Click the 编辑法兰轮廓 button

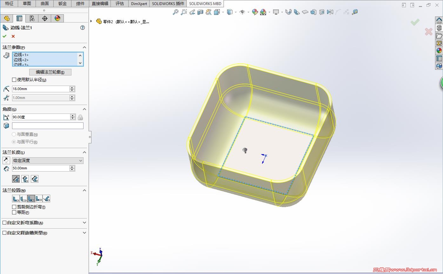point(50,72)
